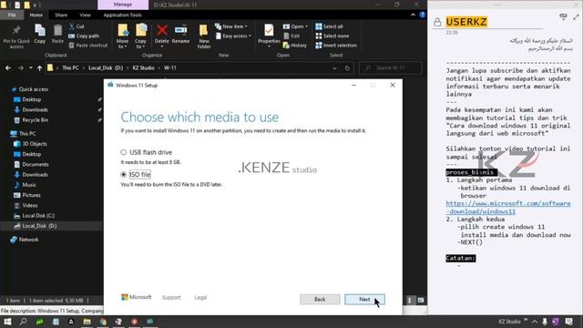Click Copy path in Clipboard group
583x328 pixels.
84,36
